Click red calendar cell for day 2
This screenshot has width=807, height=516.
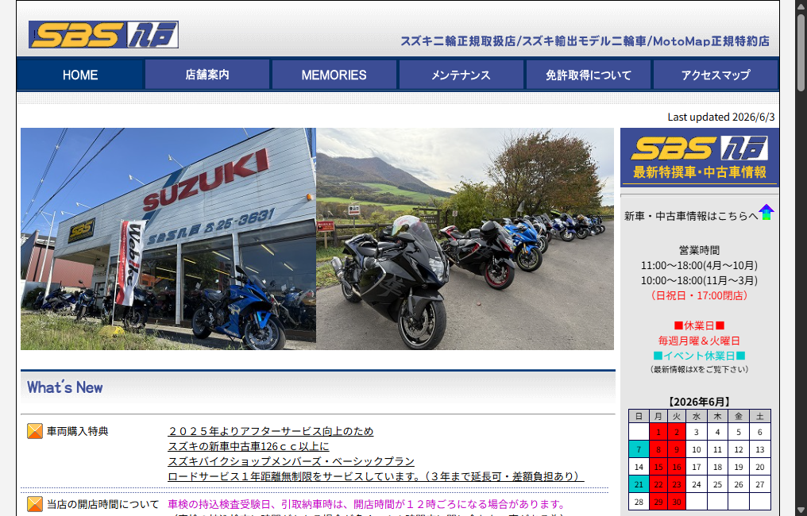coord(677,432)
